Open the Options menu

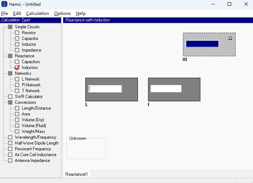pos(62,13)
